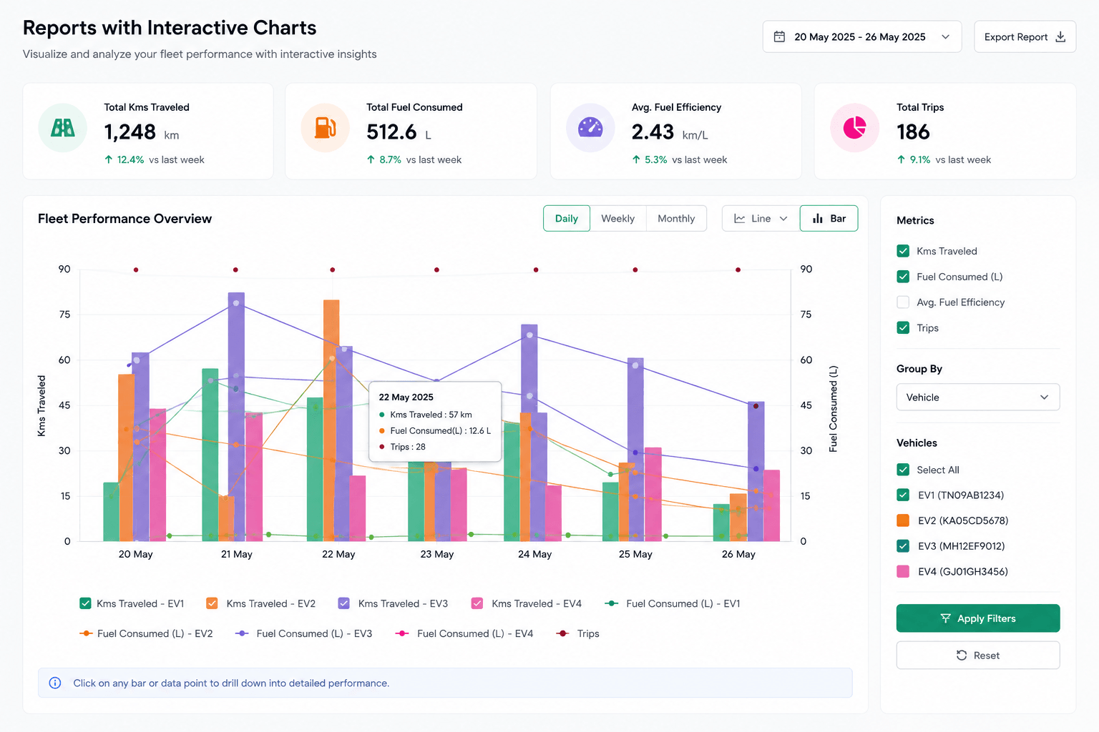Click the pie chart icon for Total Trips
This screenshot has width=1099, height=732.
[854, 128]
